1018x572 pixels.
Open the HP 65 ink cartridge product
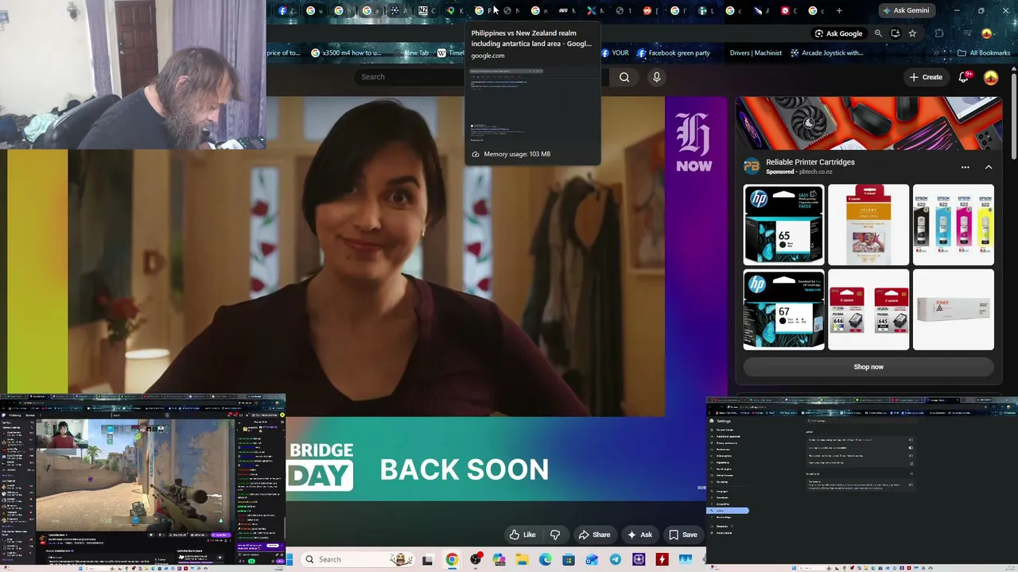pos(783,225)
